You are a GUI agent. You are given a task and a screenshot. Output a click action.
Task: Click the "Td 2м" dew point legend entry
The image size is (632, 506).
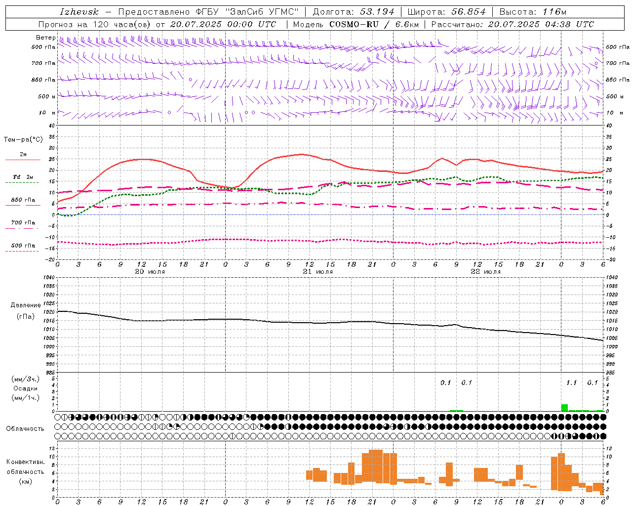(x=23, y=177)
